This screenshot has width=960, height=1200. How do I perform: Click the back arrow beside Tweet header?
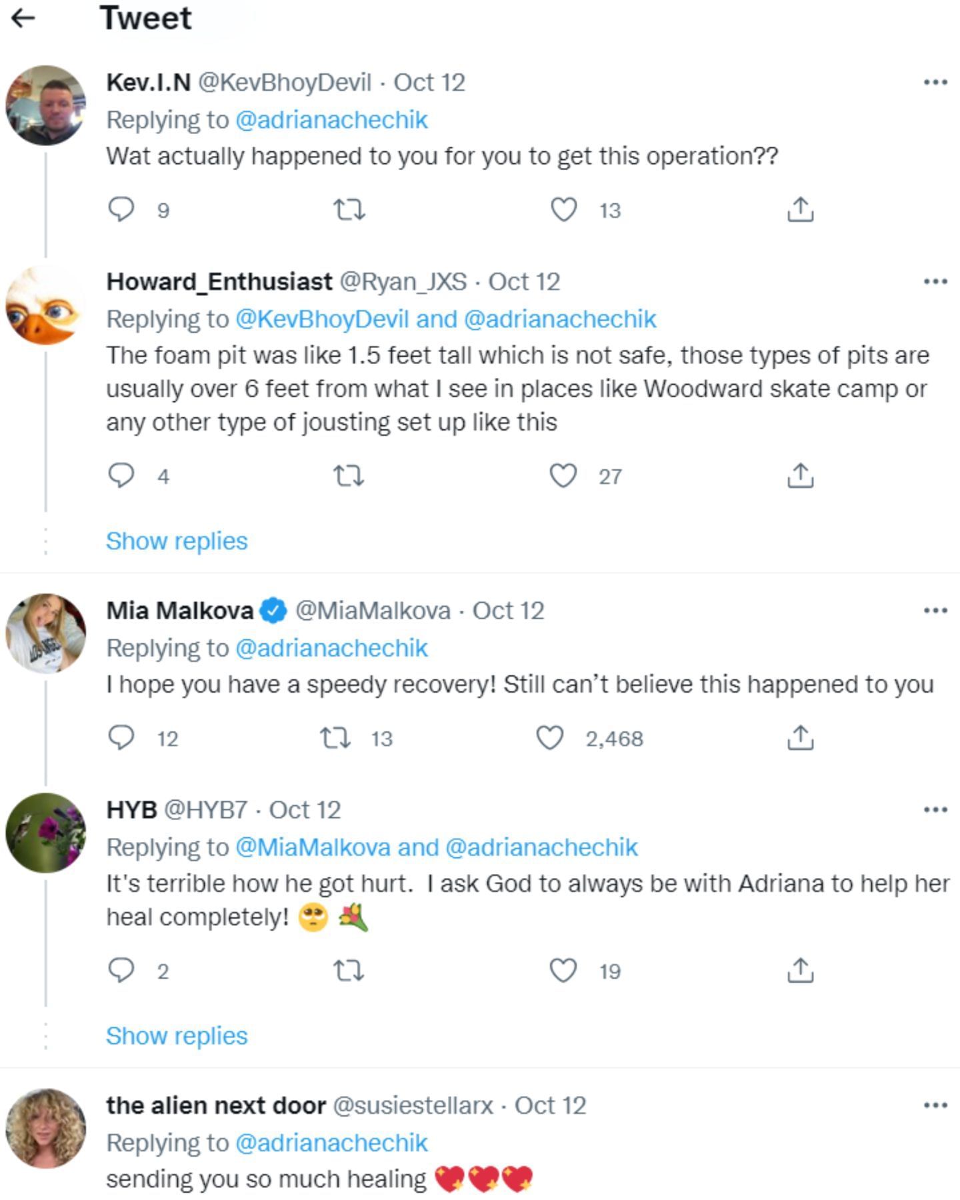tap(23, 19)
